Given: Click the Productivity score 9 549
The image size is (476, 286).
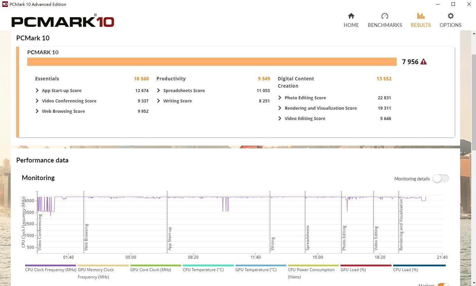Looking at the screenshot, I should click(x=264, y=79).
